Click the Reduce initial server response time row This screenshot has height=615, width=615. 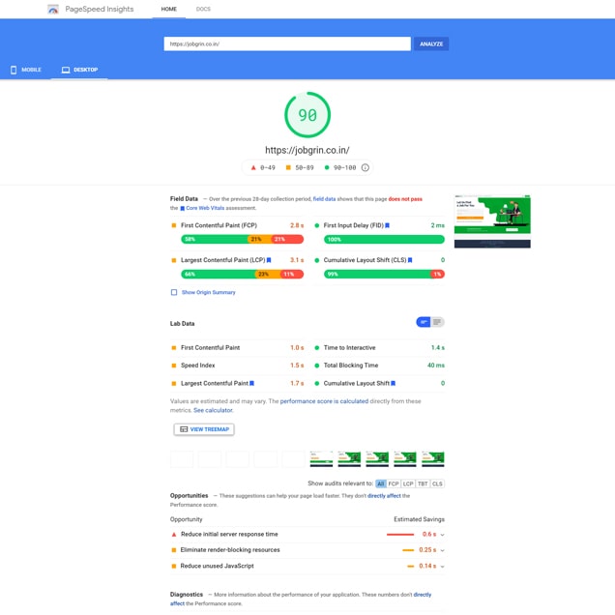click(x=307, y=535)
